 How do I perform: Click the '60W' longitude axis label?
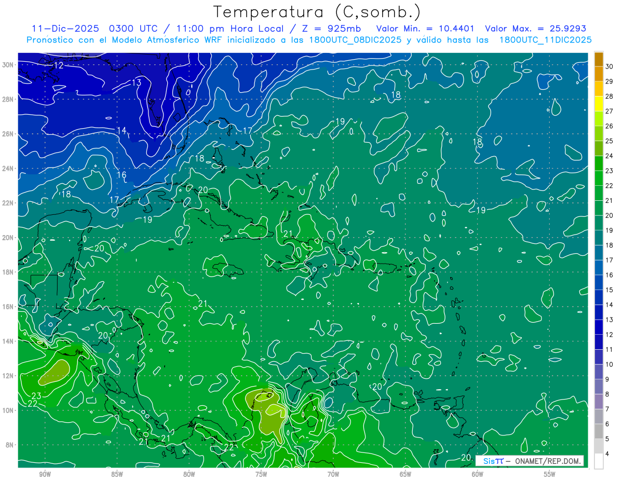478,474
